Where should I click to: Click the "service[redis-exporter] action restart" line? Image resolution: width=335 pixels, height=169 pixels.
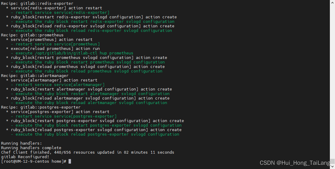point(56,8)
